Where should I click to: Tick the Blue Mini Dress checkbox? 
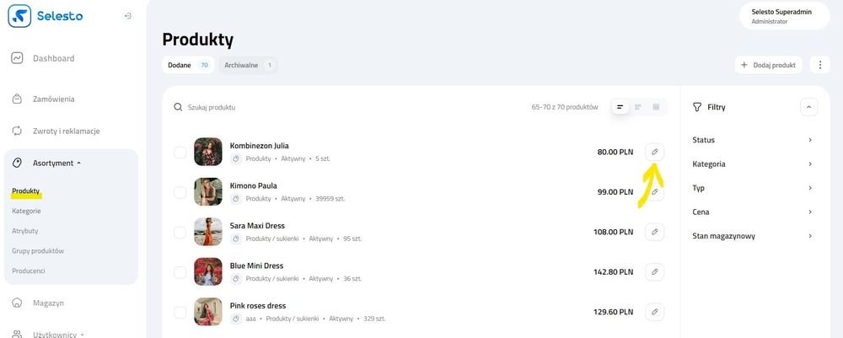tap(180, 272)
